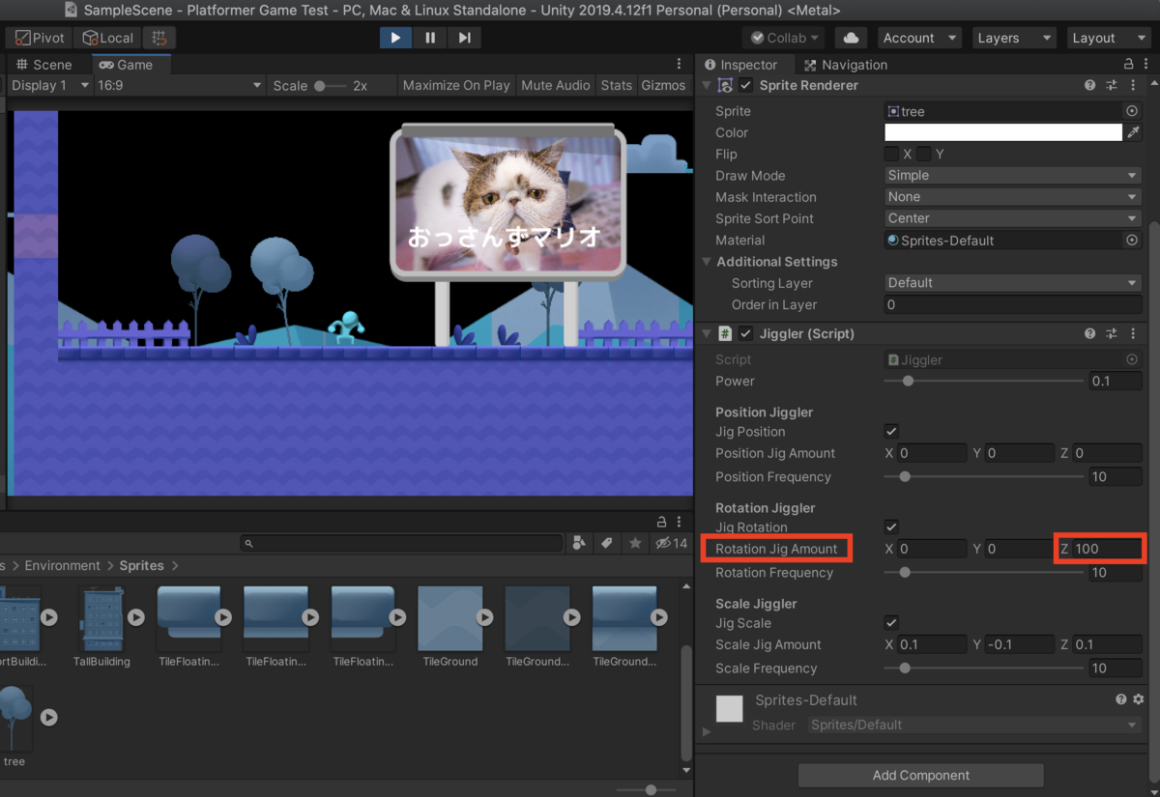Screen dimensions: 1160x797
Task: Open Sprite Renderer help reference
Action: pyautogui.click(x=1090, y=86)
